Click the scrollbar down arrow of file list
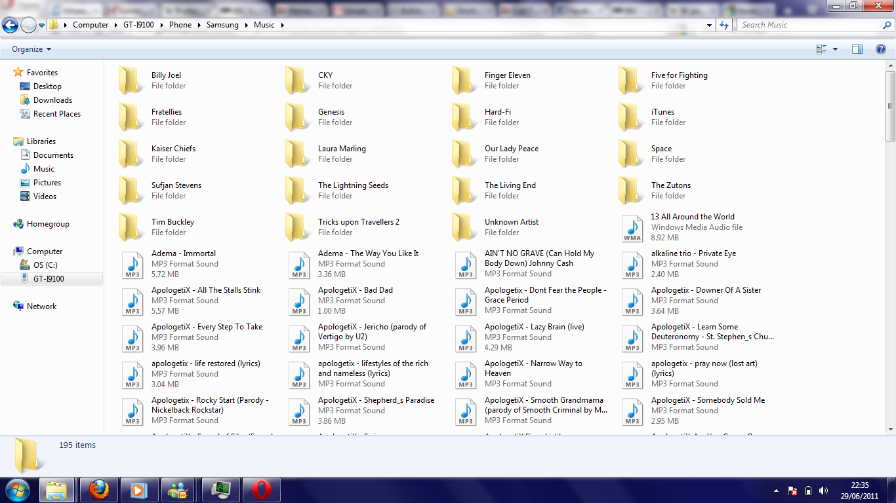Image resolution: width=896 pixels, height=503 pixels. pyautogui.click(x=890, y=430)
